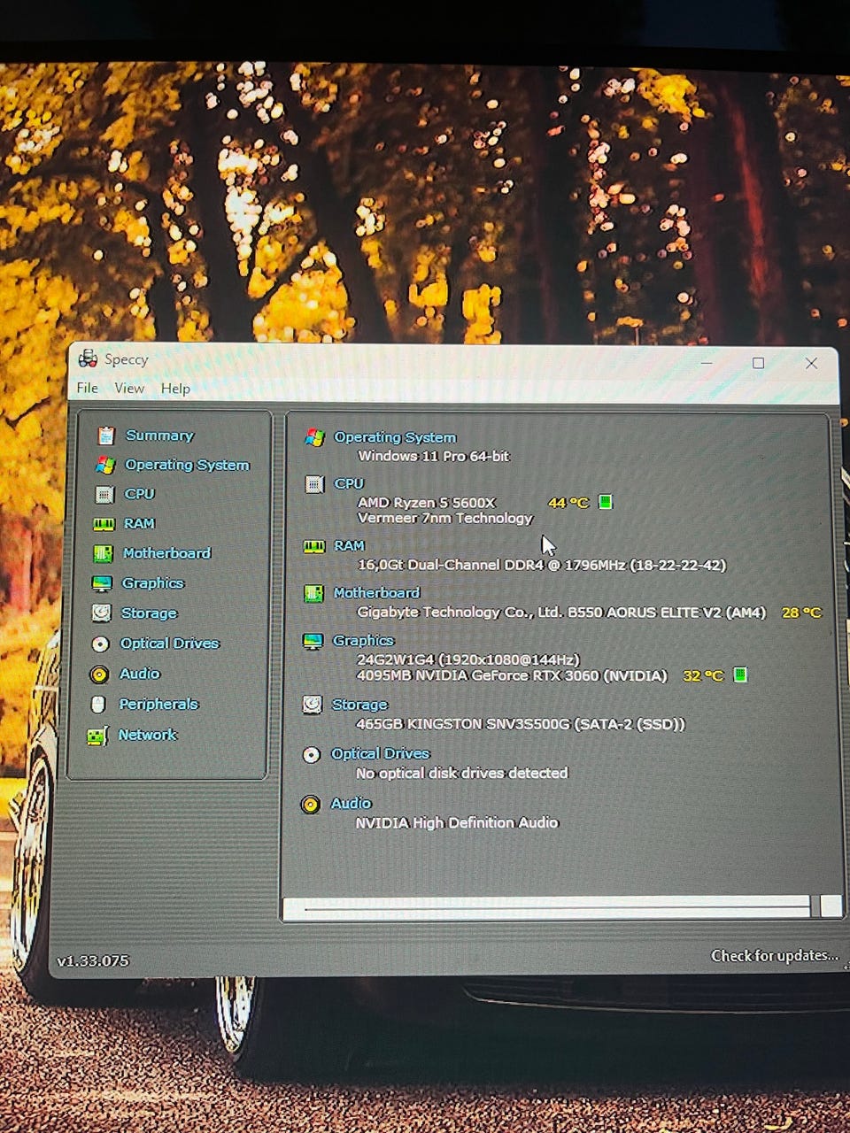Screen dimensions: 850x1133
Task: Select RAM in the sidebar
Action: pos(139,524)
